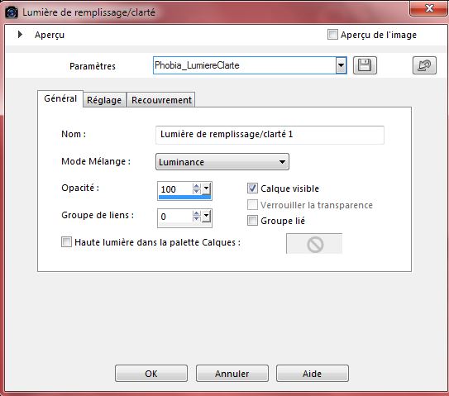Click the Annuler button
Viewport: 449px width, 396px height.
(x=232, y=374)
